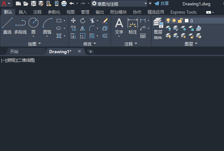Click the [二维线框] visual style label
The height and width of the screenshot is (151, 224).
tap(26, 60)
